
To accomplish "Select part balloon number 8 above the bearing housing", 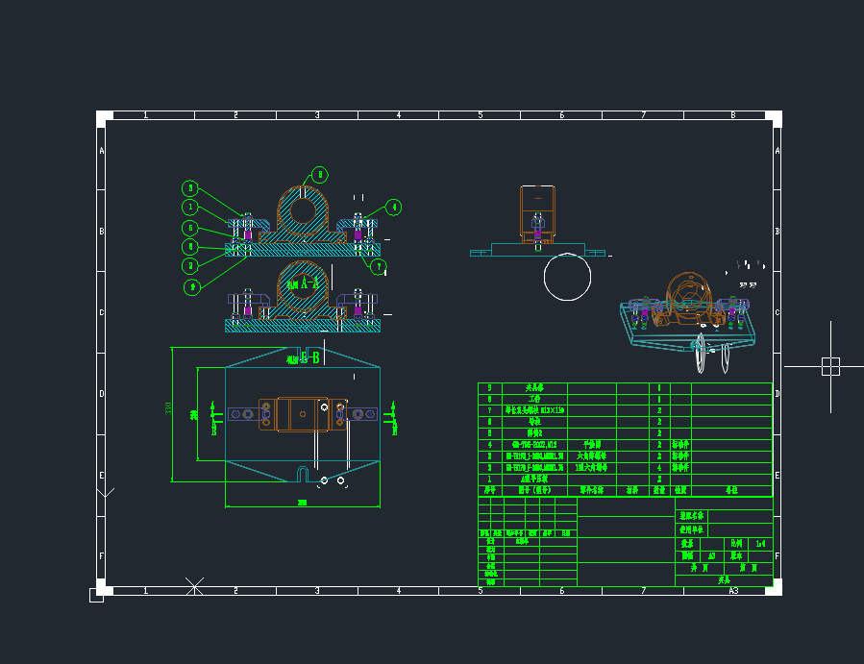I will (320, 175).
